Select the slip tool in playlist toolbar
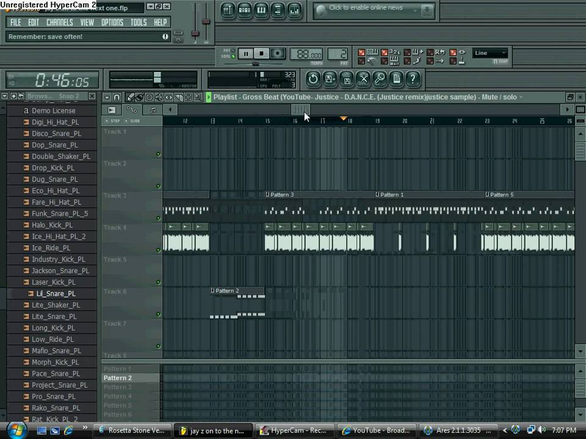 [168, 98]
